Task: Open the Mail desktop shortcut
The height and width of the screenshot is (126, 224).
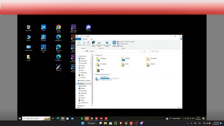Action: [x=43, y=28]
